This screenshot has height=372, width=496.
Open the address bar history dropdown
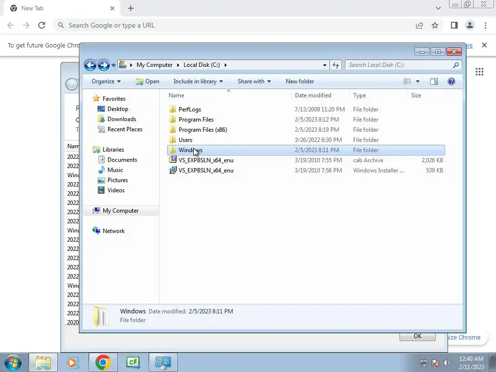click(325, 65)
